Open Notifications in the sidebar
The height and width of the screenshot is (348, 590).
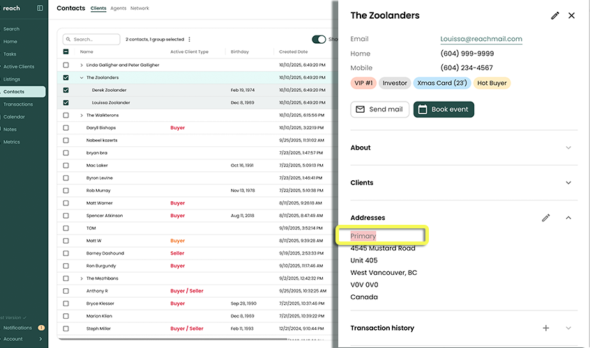17,328
